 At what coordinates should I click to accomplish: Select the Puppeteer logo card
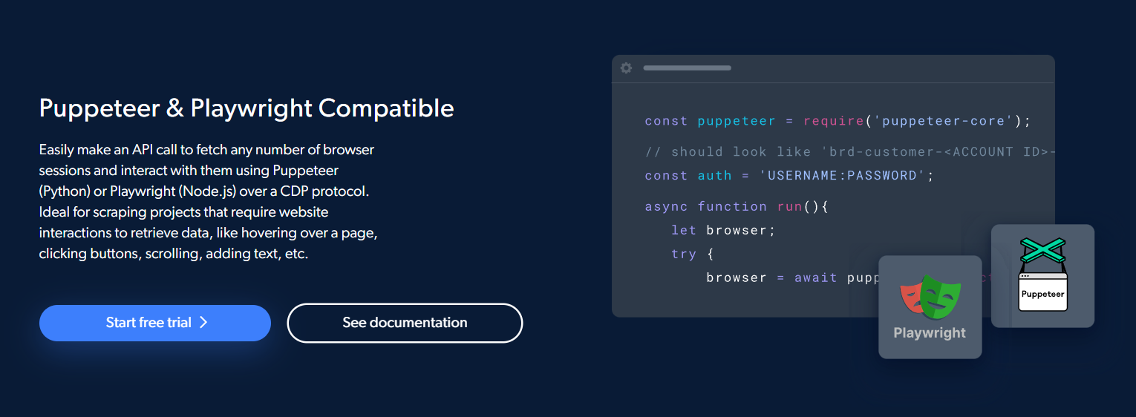[1042, 276]
